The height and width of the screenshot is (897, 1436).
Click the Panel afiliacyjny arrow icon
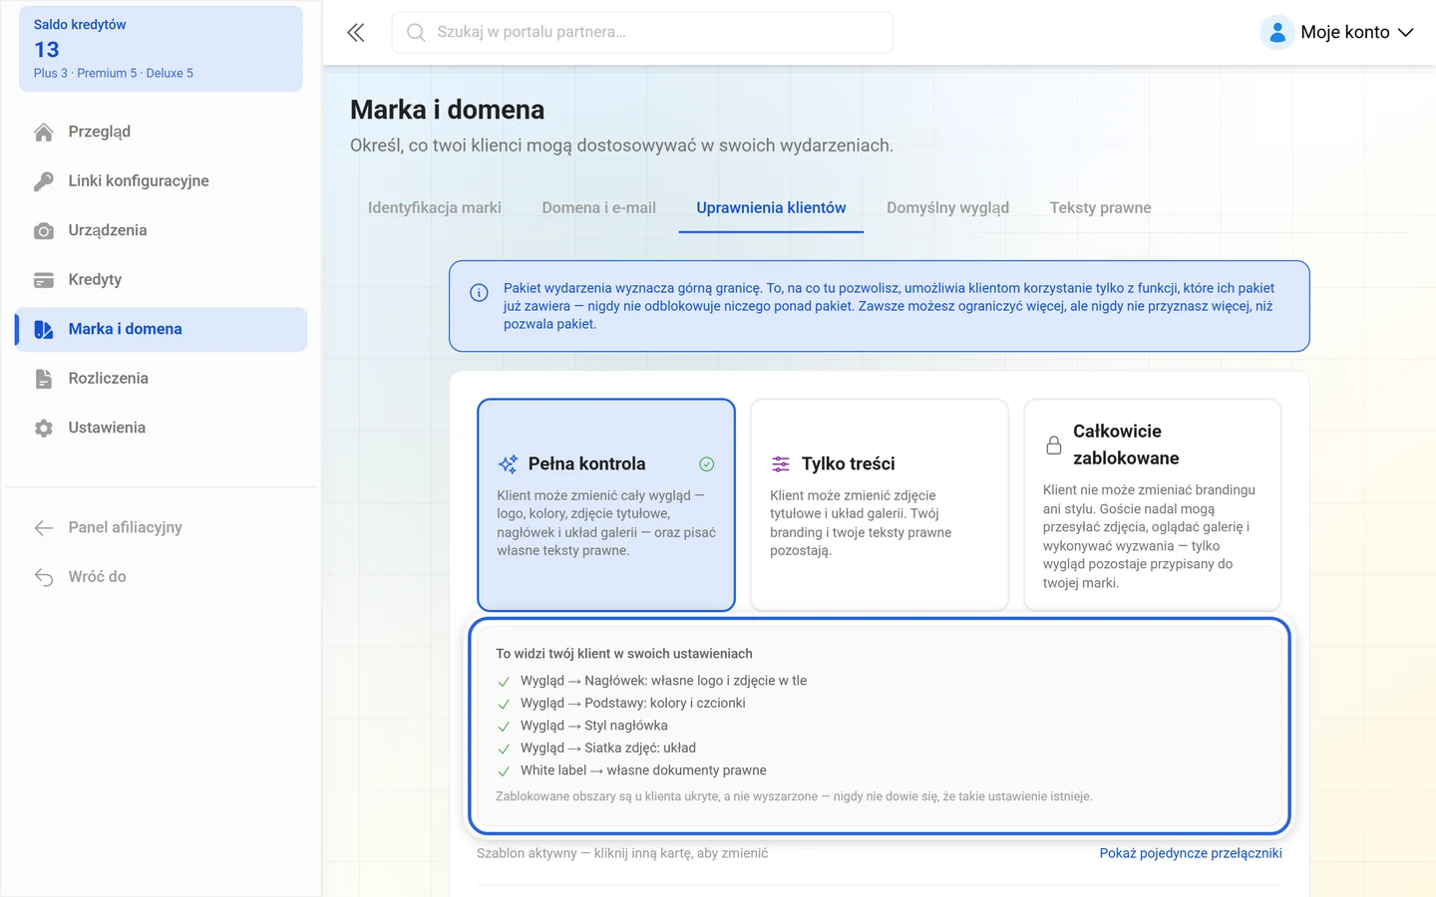coord(44,528)
